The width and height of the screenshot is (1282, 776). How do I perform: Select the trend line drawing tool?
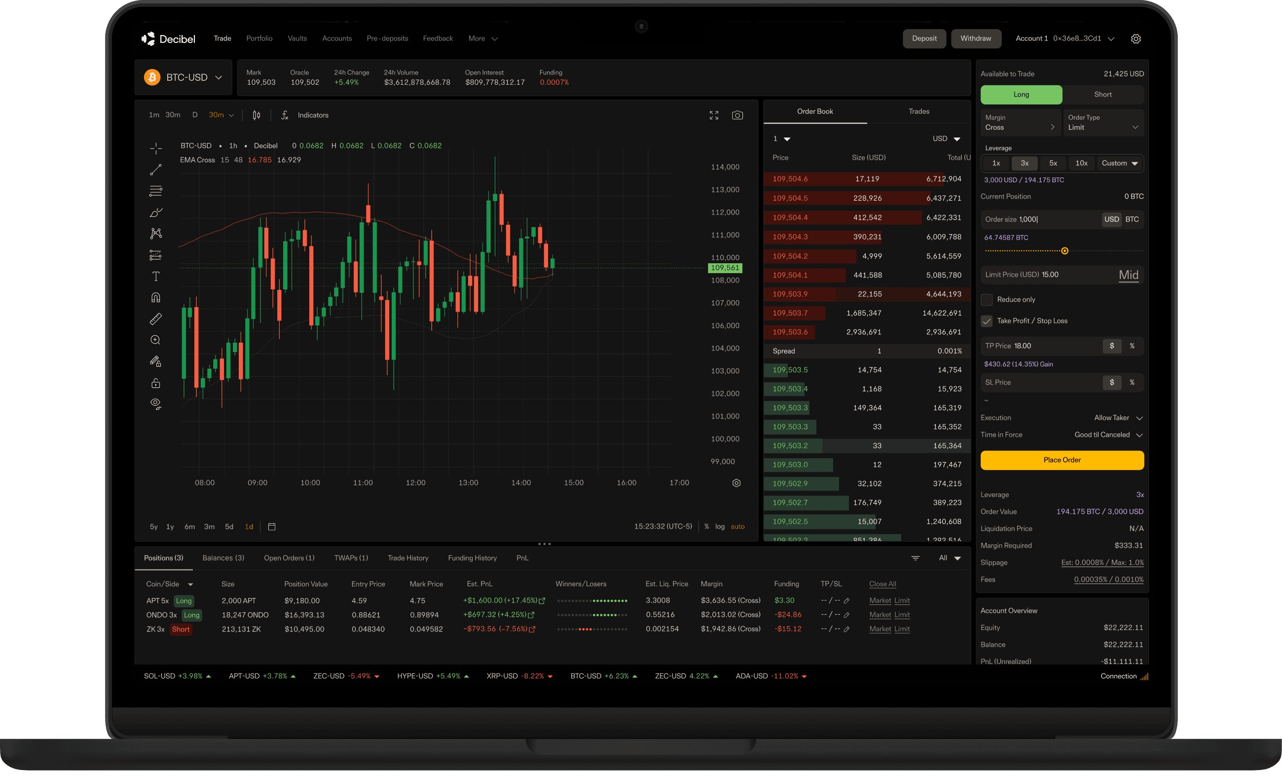[155, 169]
